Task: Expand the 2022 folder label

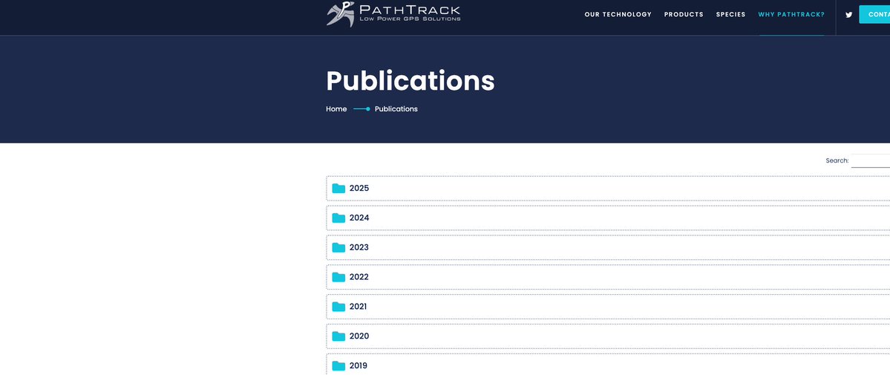Action: [359, 277]
